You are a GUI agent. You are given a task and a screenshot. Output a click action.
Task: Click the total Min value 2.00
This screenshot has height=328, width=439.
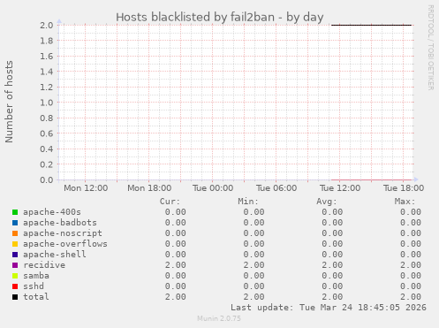coord(254,297)
